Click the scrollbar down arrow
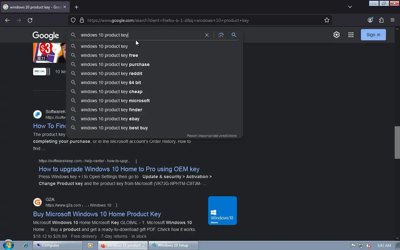The image size is (400, 250). point(397,238)
